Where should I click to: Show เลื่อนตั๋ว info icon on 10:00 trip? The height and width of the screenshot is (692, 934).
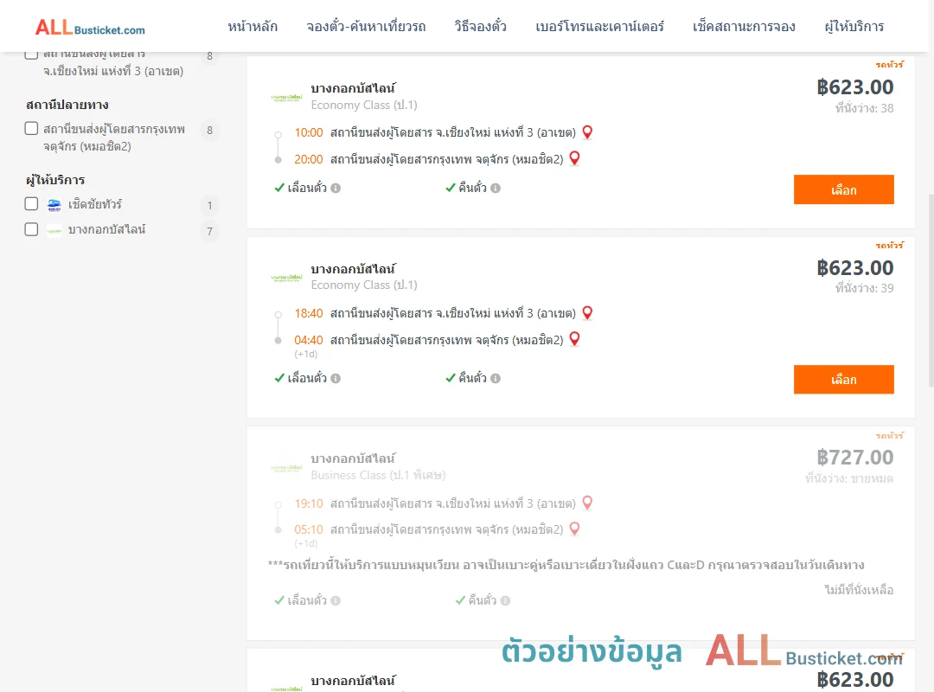[x=336, y=189]
